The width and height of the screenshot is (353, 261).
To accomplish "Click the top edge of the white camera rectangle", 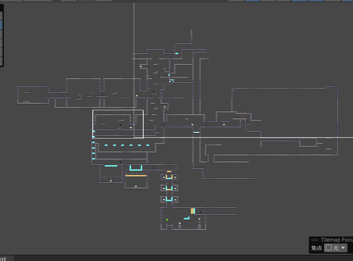I will pos(118,110).
